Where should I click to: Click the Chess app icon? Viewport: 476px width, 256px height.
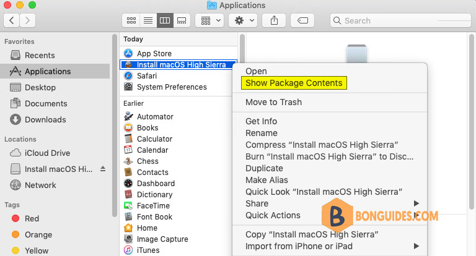tap(128, 161)
